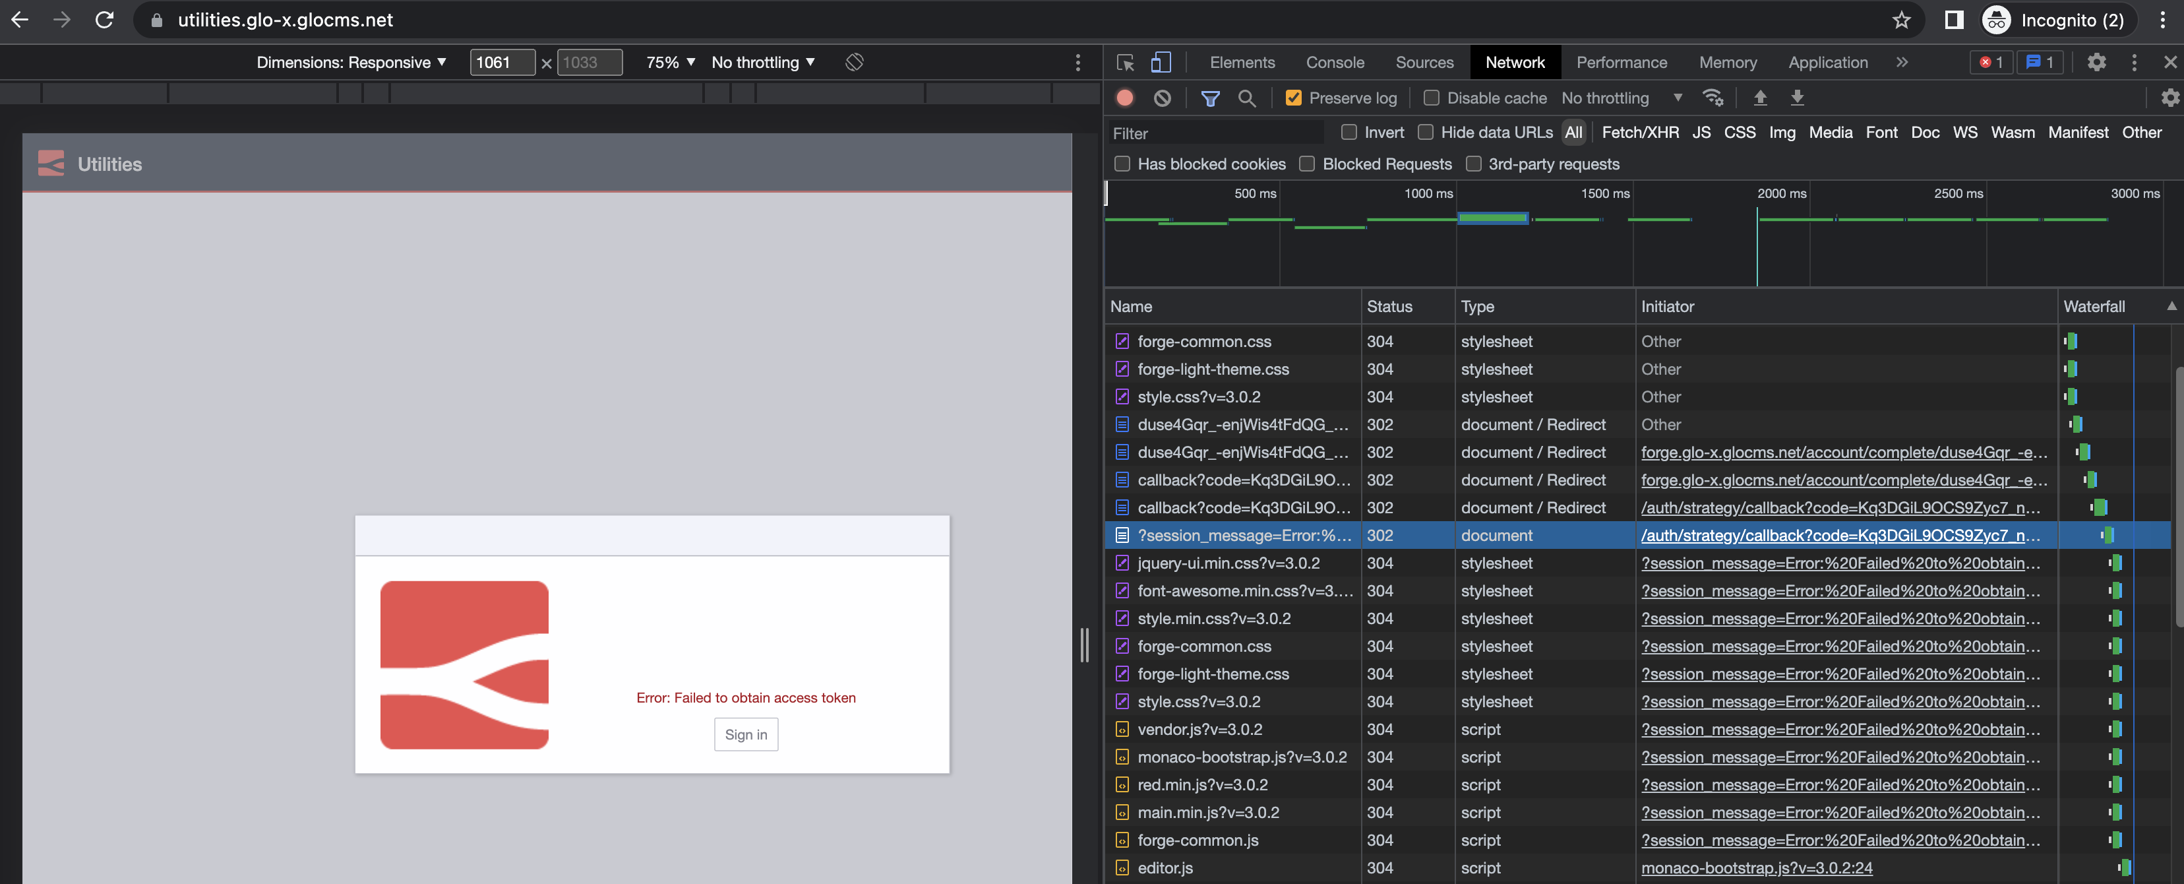Viewport: 2184px width, 884px height.
Task: Switch to the Console tab
Action: click(x=1335, y=62)
